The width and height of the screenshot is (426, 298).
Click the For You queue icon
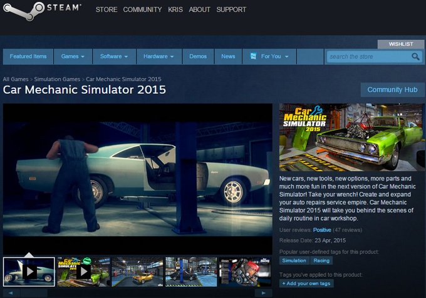point(253,56)
